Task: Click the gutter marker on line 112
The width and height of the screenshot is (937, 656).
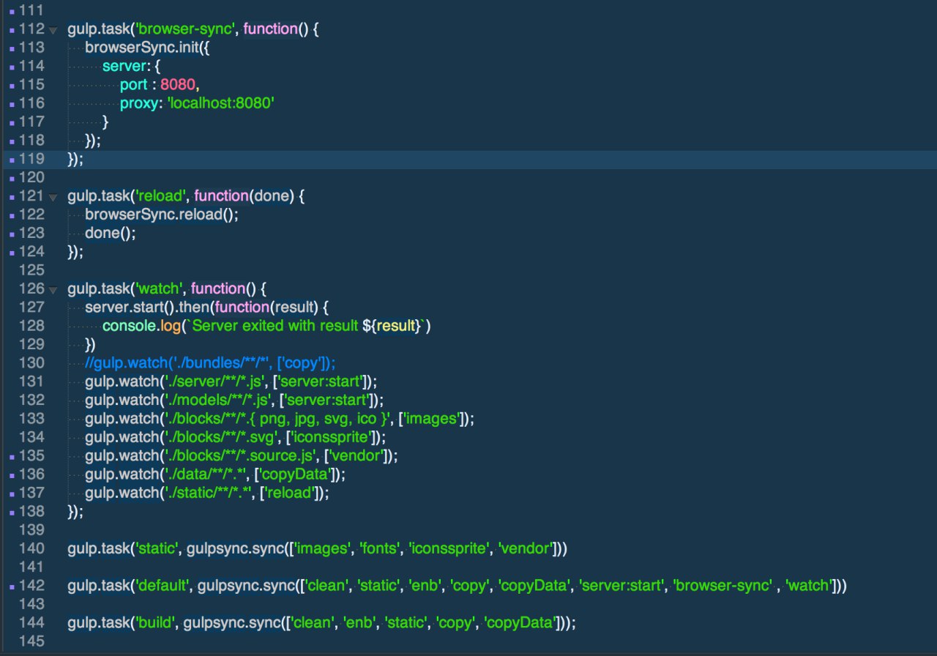Action: pyautogui.click(x=12, y=30)
